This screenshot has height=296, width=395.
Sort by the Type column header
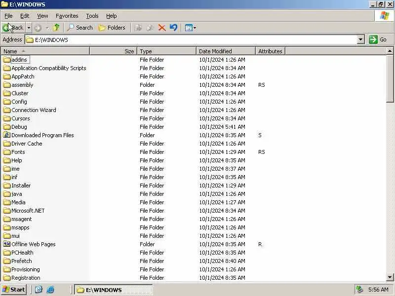tap(166, 51)
